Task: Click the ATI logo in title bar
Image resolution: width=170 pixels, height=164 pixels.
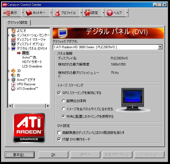Action: [x=4, y=5]
